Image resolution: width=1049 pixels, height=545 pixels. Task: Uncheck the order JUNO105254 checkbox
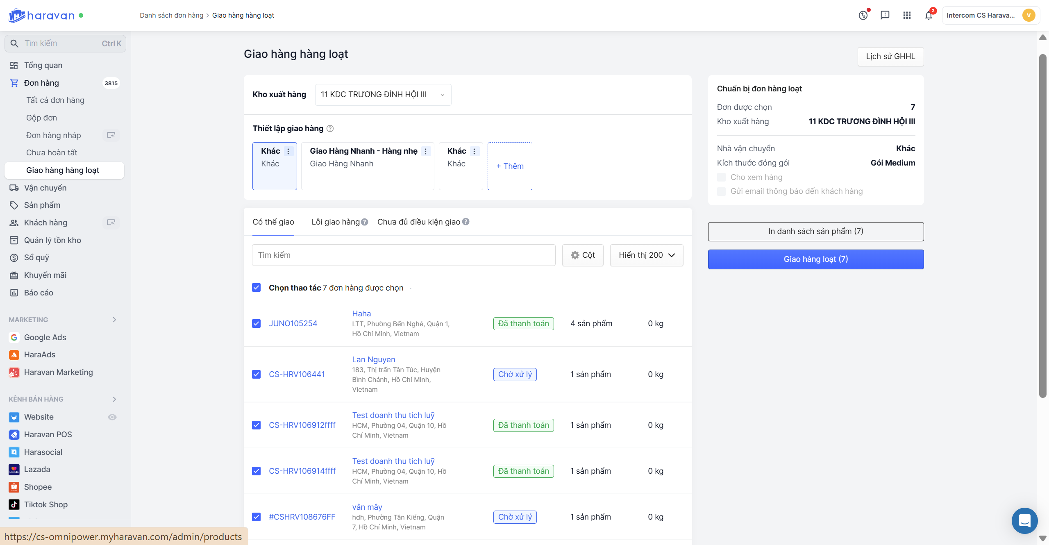[x=257, y=324]
